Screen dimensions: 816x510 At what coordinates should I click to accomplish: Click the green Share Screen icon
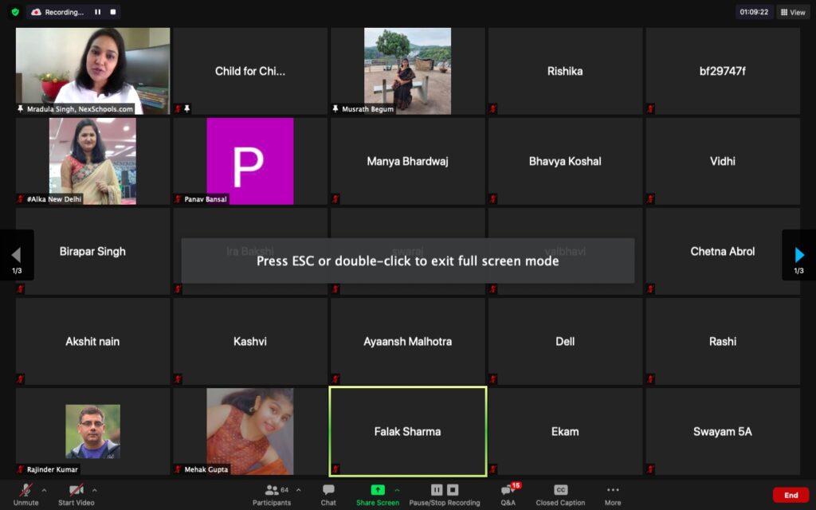(x=378, y=490)
